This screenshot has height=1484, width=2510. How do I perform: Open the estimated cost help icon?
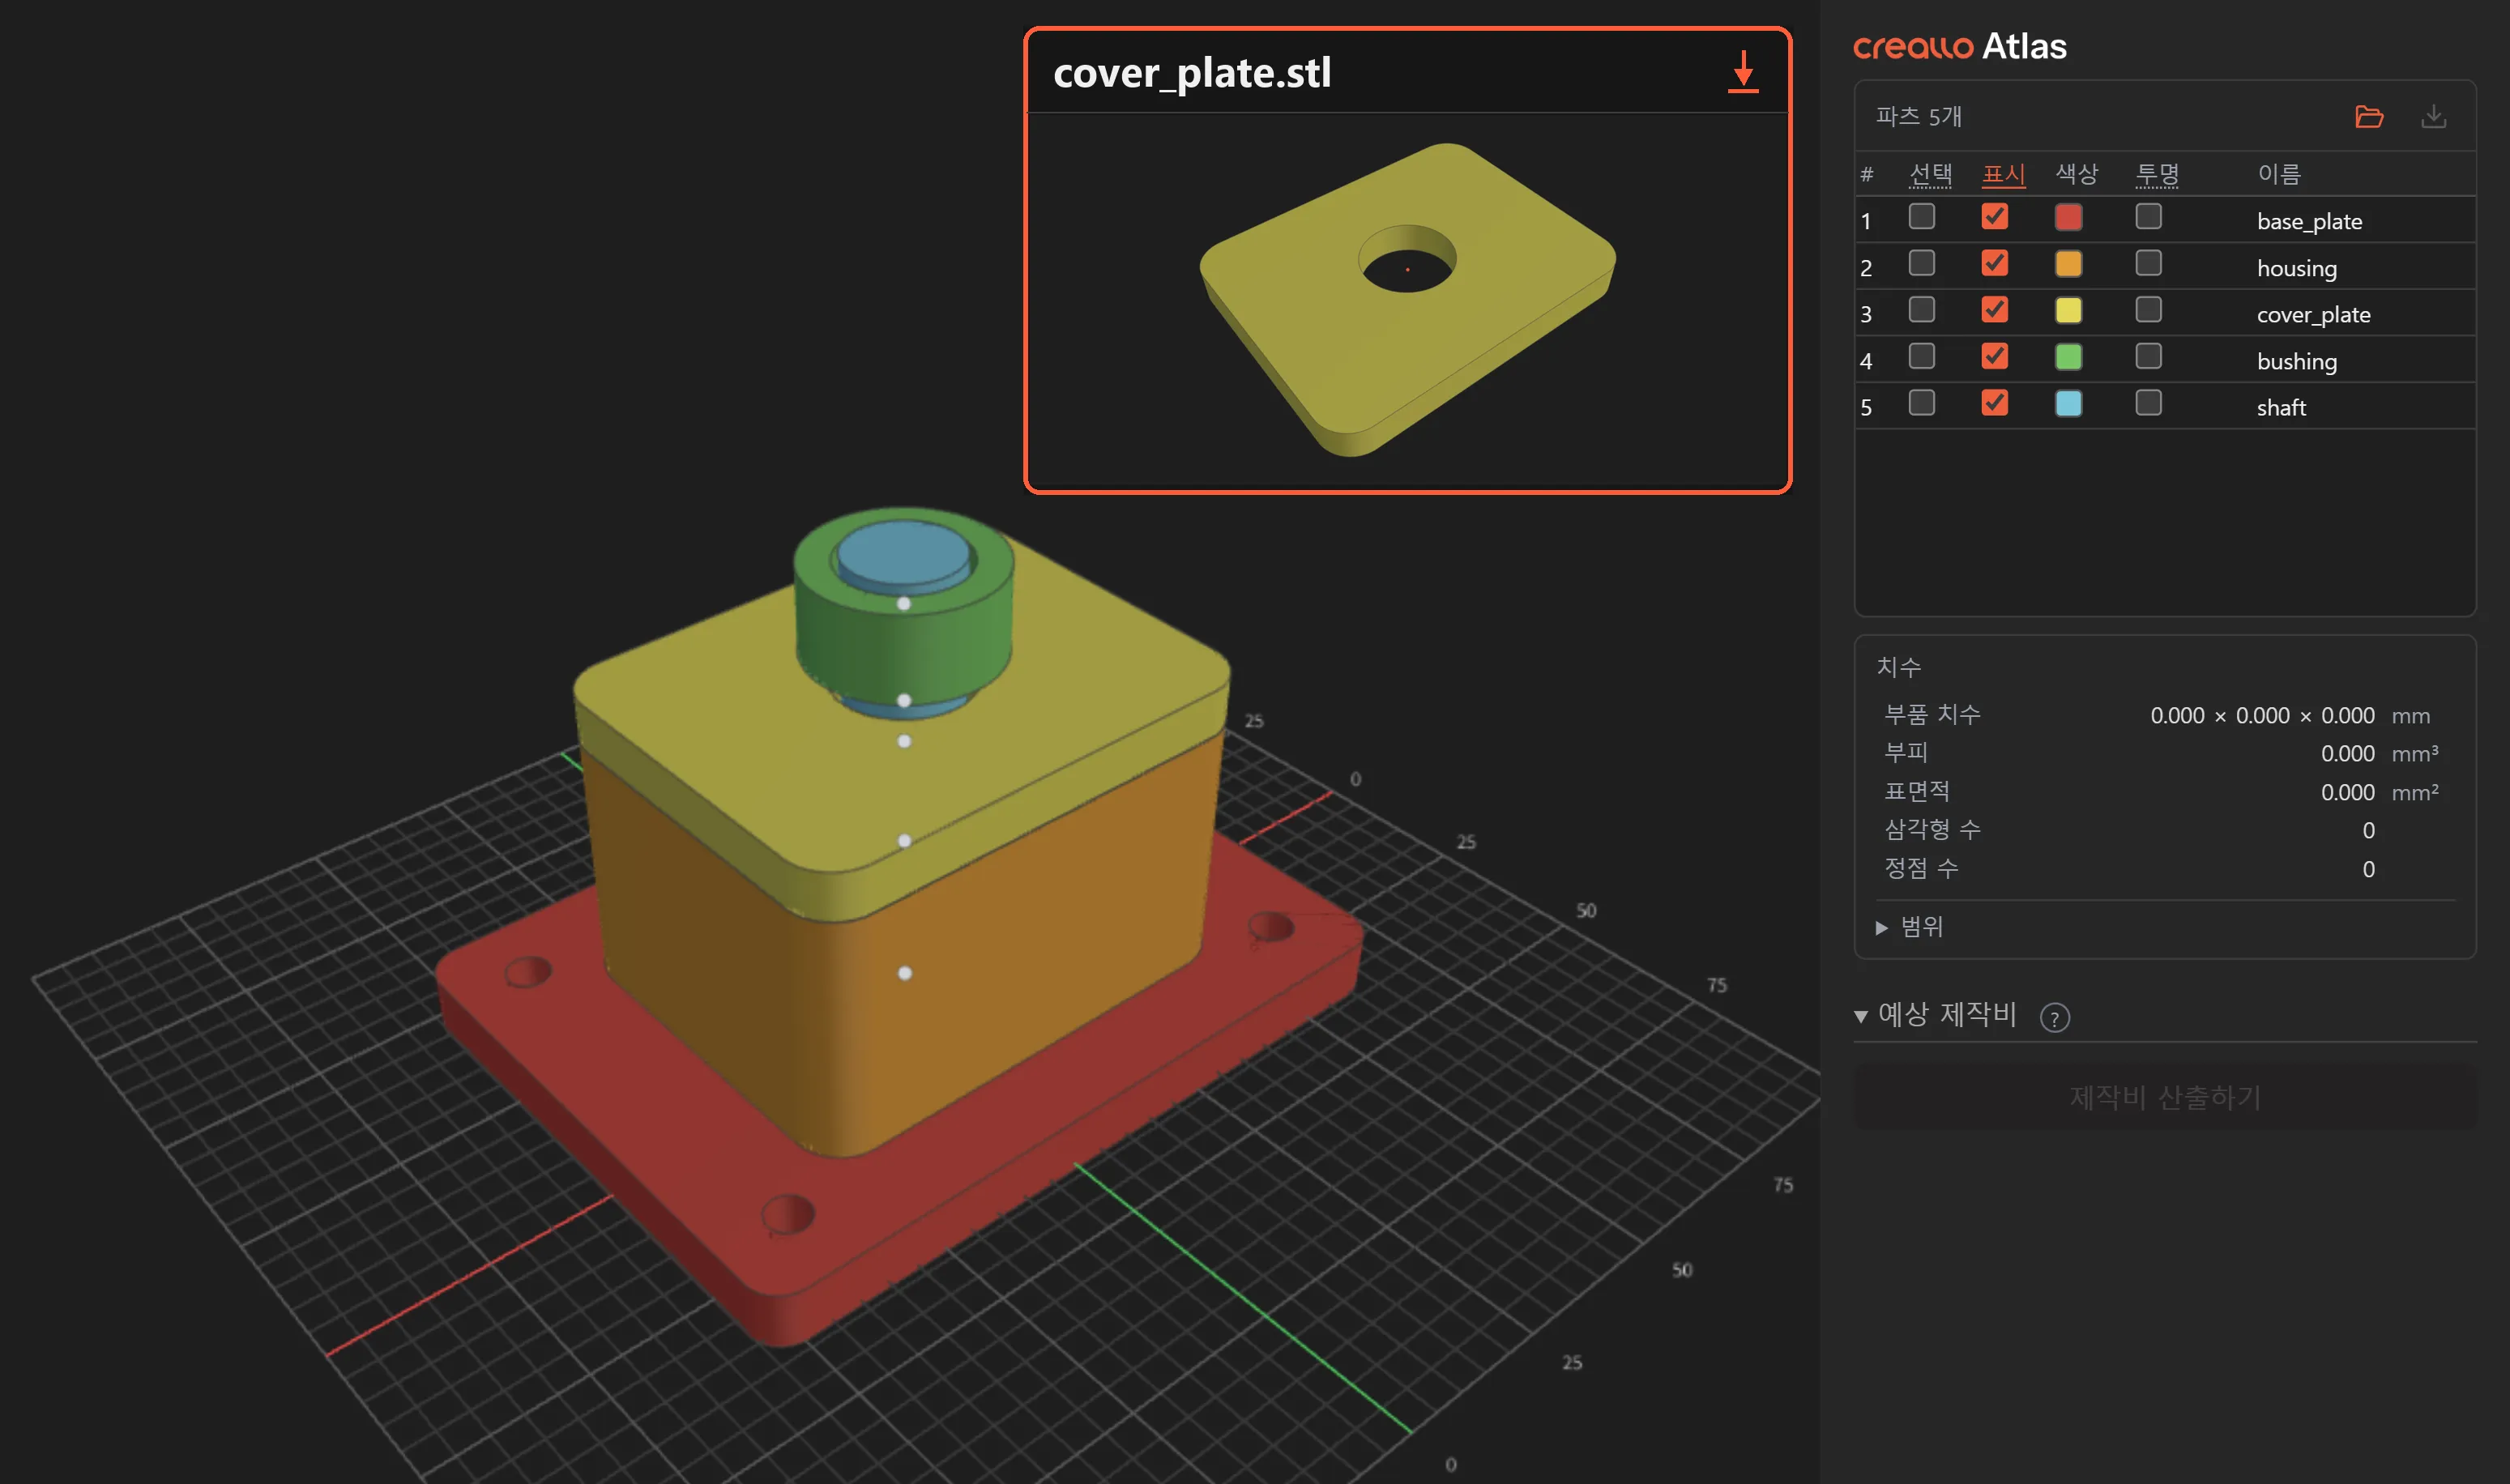pyautogui.click(x=2054, y=1017)
